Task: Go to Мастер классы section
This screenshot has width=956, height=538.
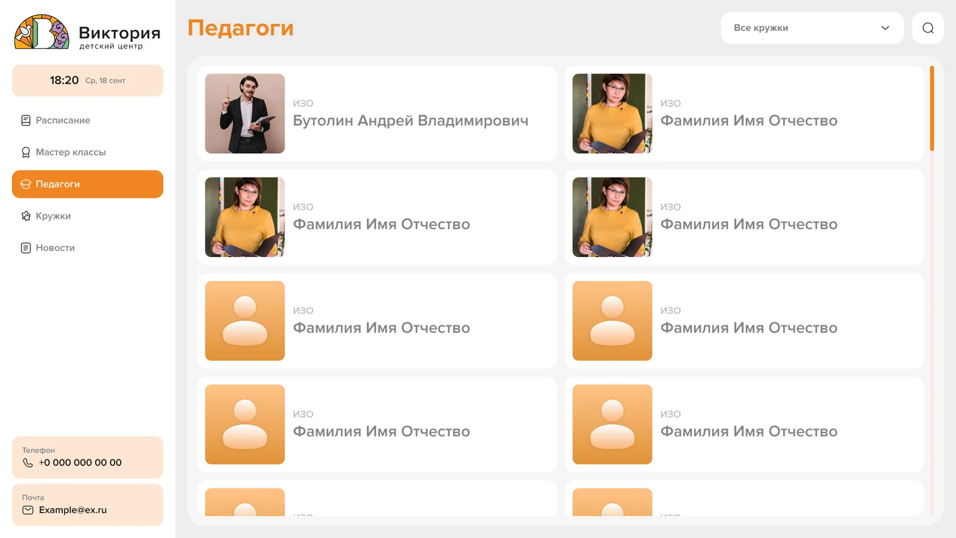Action: 87,152
